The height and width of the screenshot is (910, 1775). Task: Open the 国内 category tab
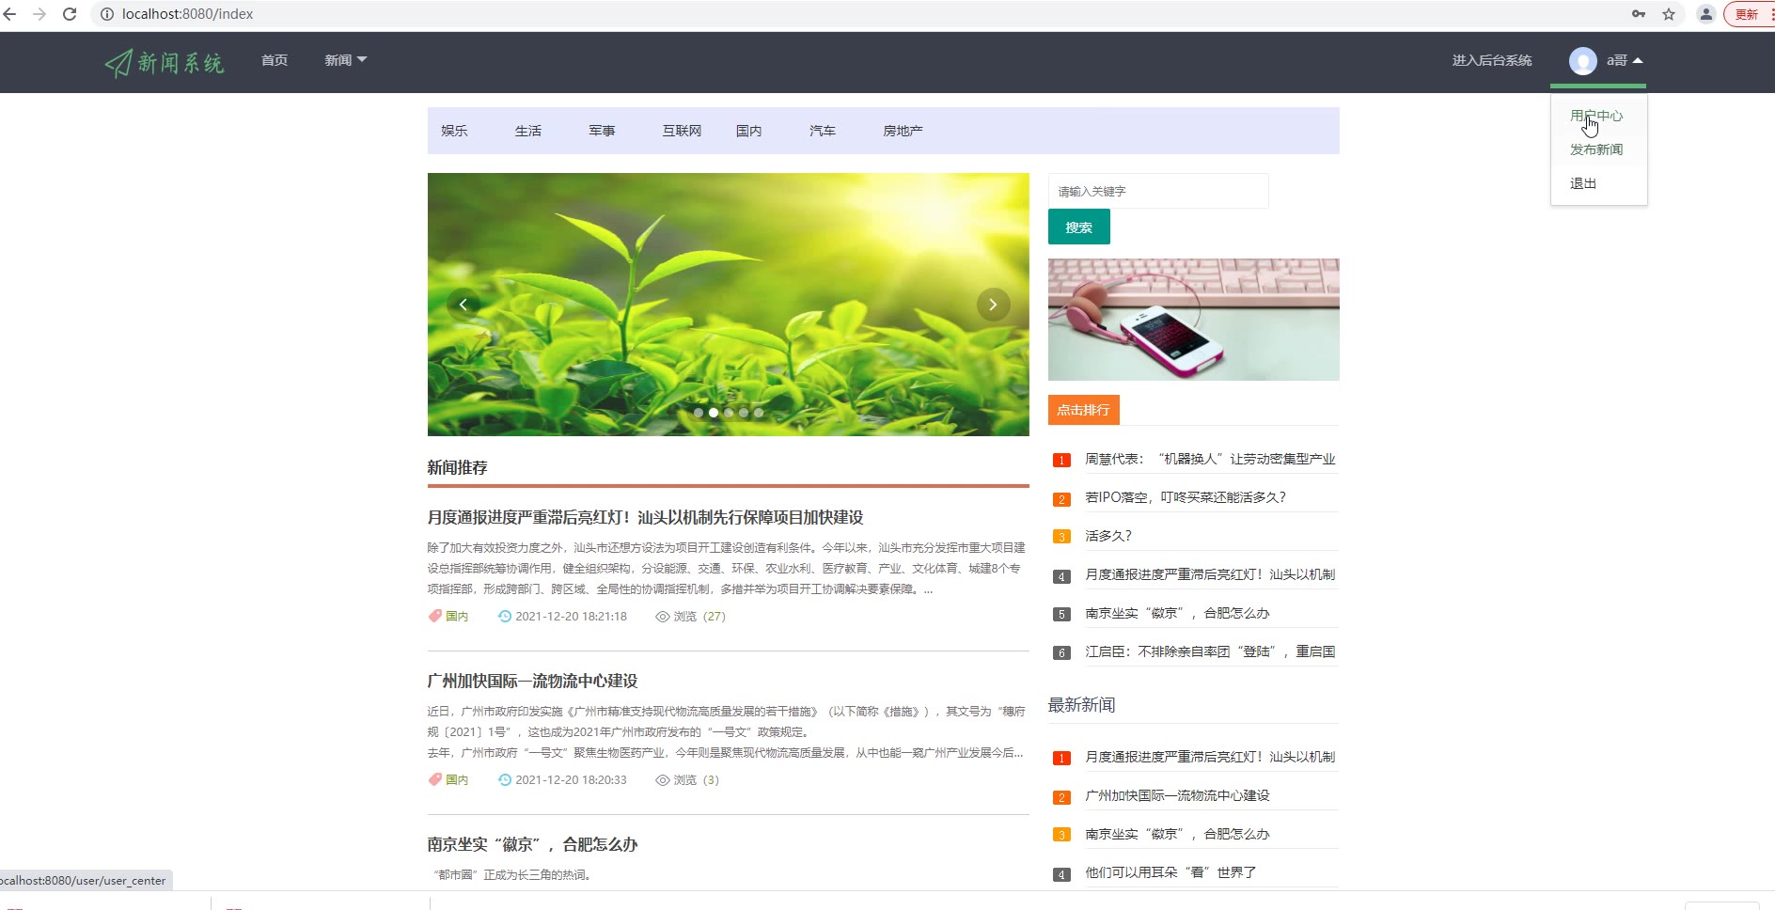[748, 131]
